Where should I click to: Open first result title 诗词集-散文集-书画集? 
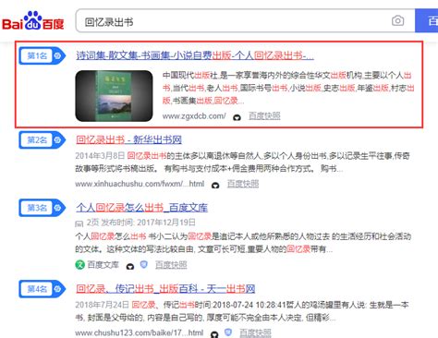tap(195, 55)
